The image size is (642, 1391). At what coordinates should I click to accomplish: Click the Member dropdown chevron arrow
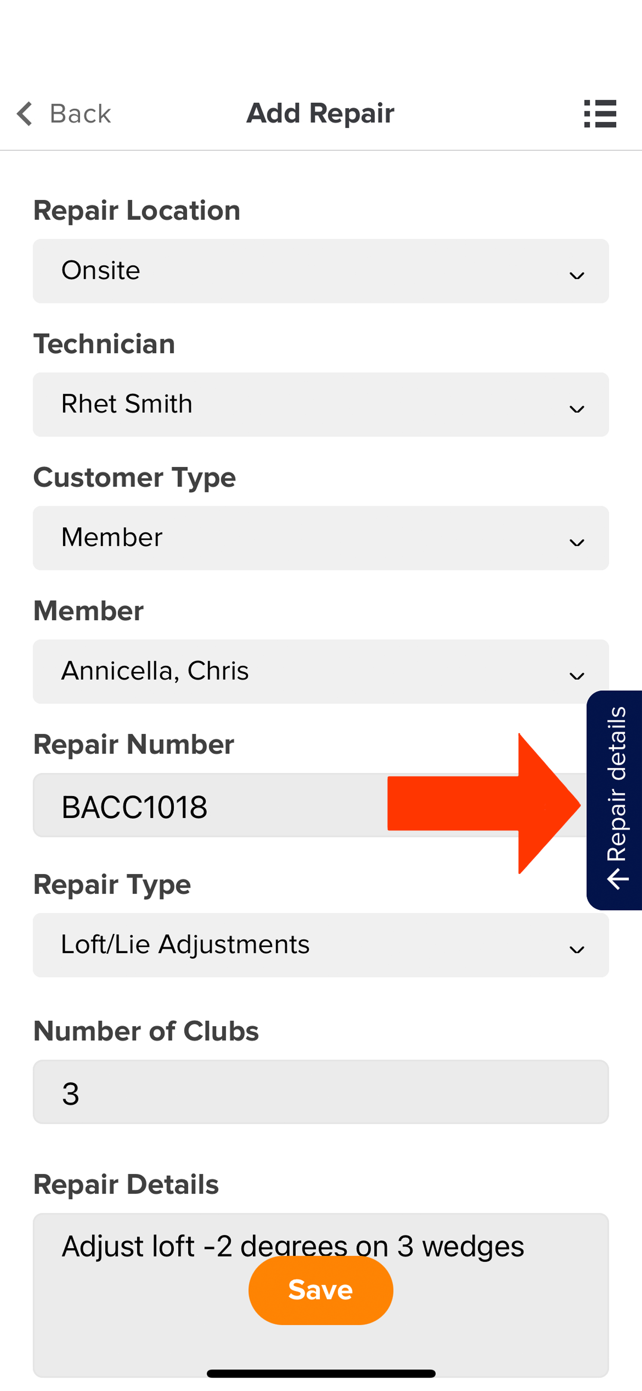tap(577, 676)
